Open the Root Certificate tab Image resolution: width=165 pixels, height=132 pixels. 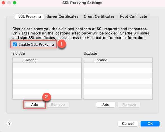(134, 16)
